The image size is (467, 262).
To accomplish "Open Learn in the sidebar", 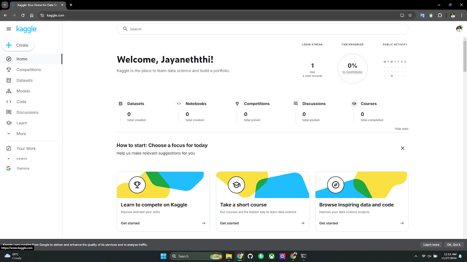I will tap(31, 123).
